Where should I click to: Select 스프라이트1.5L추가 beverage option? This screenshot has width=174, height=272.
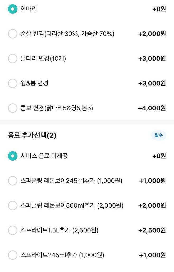point(61,230)
